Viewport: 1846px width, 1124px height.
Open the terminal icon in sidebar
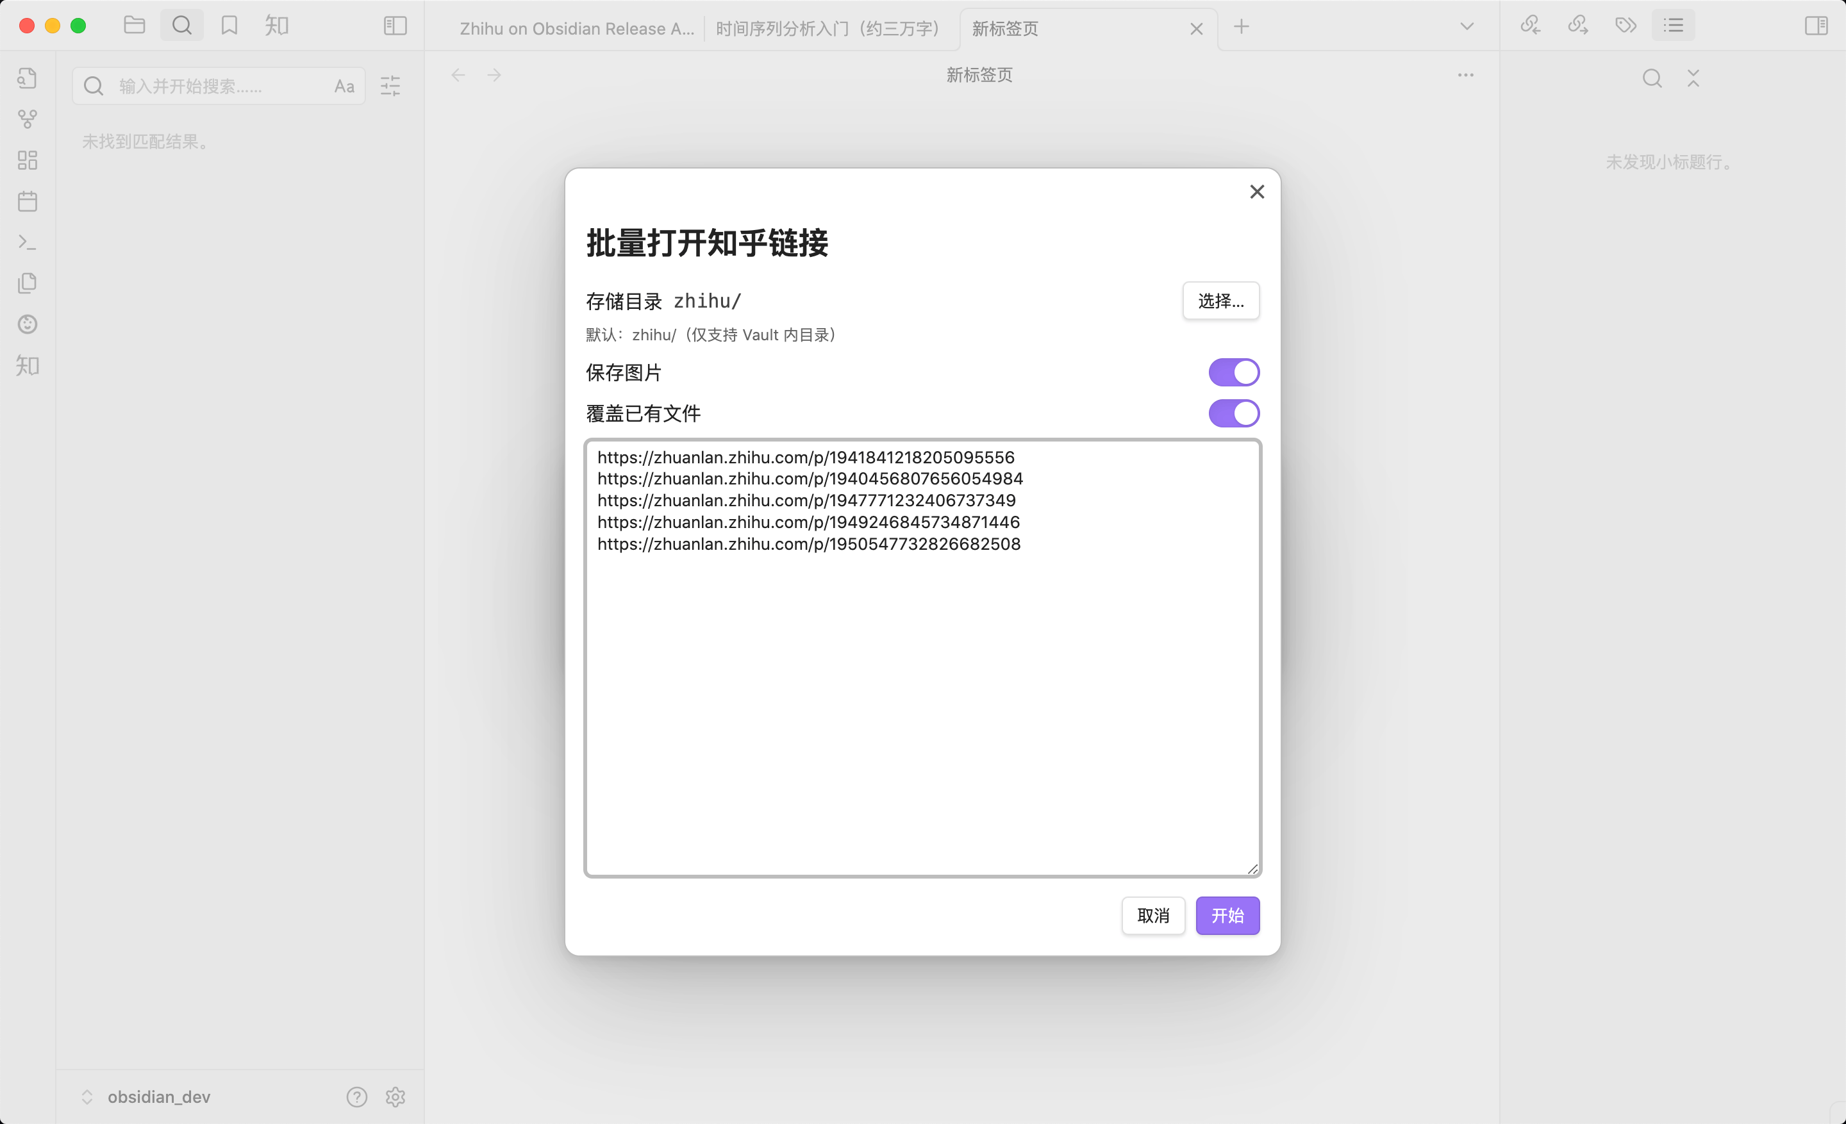click(x=28, y=242)
